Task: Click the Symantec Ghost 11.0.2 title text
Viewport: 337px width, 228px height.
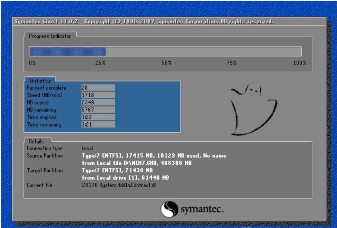Action: pos(46,22)
